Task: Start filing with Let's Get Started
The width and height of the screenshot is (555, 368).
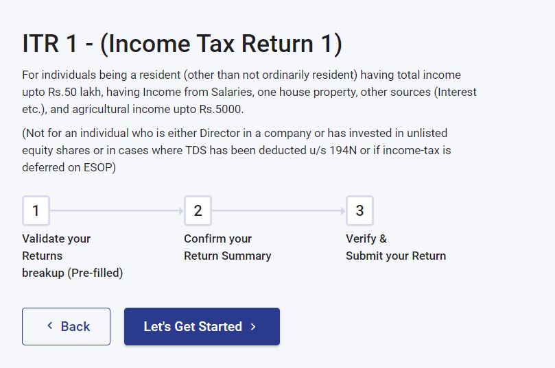Action: click(202, 326)
